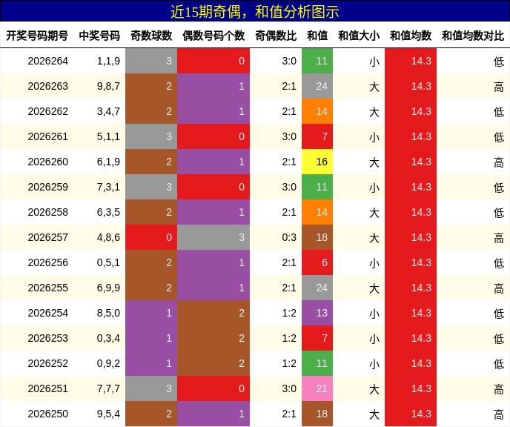Click sum value 7 in row 2026261
Image resolution: width=510 pixels, height=427 pixels.
pyautogui.click(x=317, y=136)
